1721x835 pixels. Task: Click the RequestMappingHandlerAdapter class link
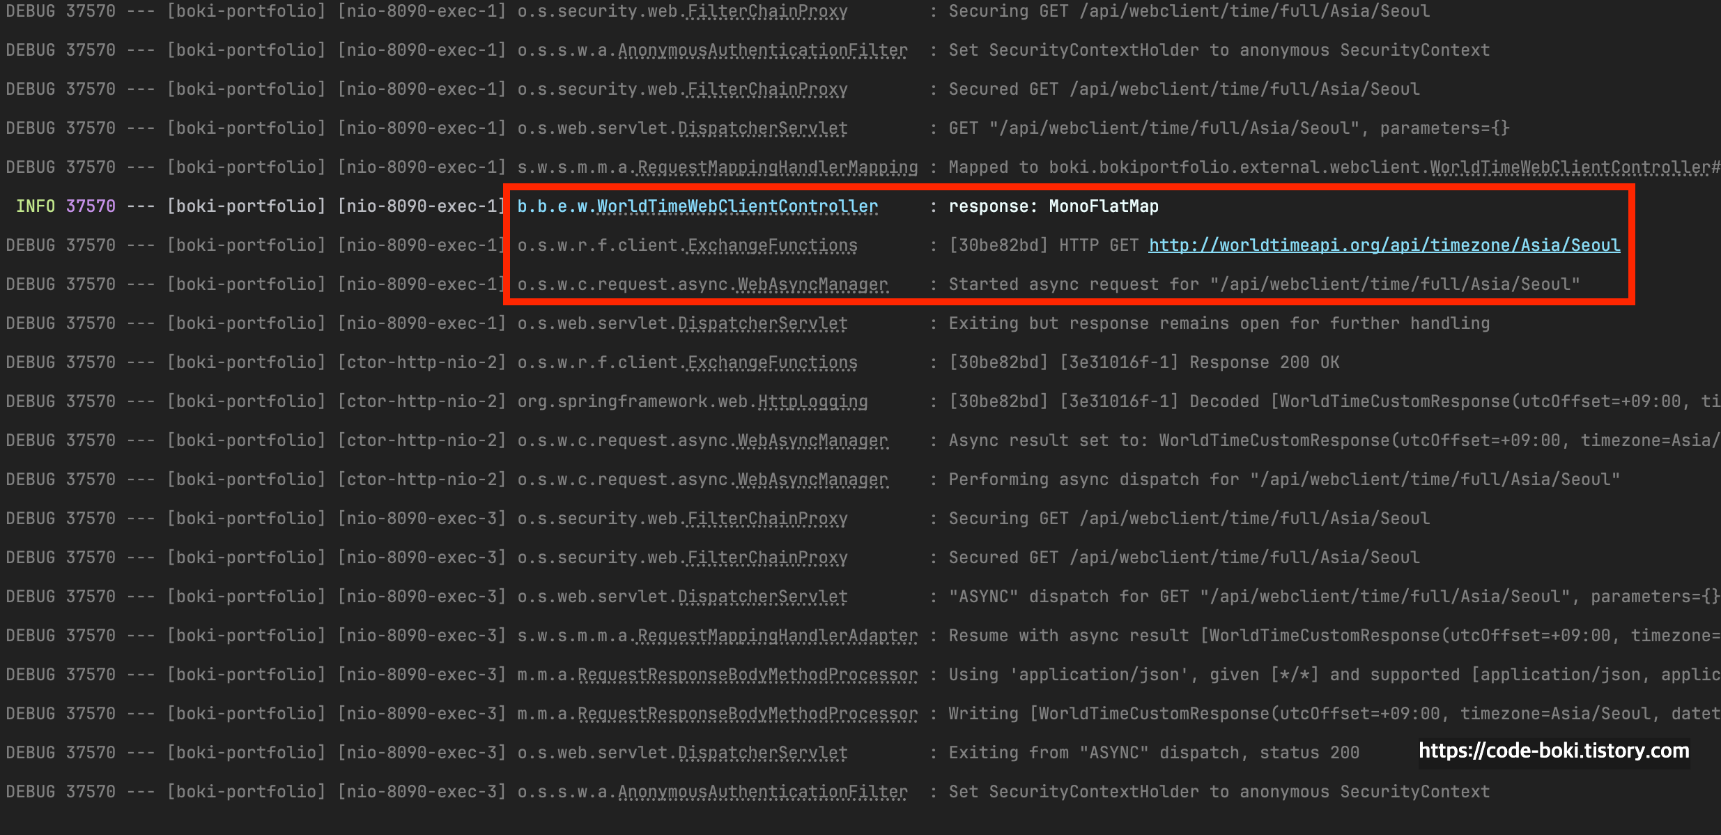[x=778, y=636]
